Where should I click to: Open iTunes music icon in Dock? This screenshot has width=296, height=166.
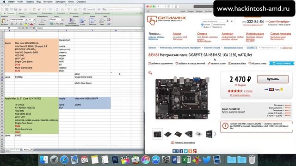pyautogui.click(x=145, y=160)
